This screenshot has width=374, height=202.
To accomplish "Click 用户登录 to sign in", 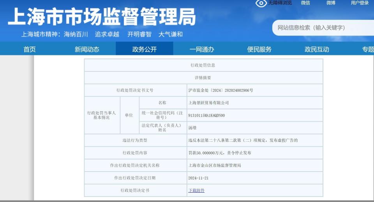I will click(x=360, y=3).
